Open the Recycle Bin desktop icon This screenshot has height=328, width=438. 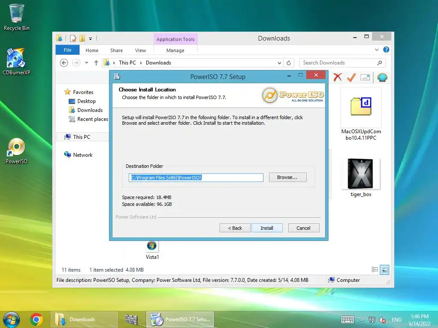[x=17, y=17]
